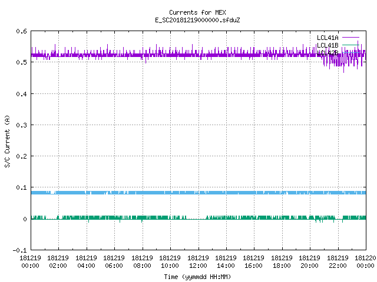Click the -0.1 y-axis tick label
This screenshot has height=282, width=377.
pos(19,250)
